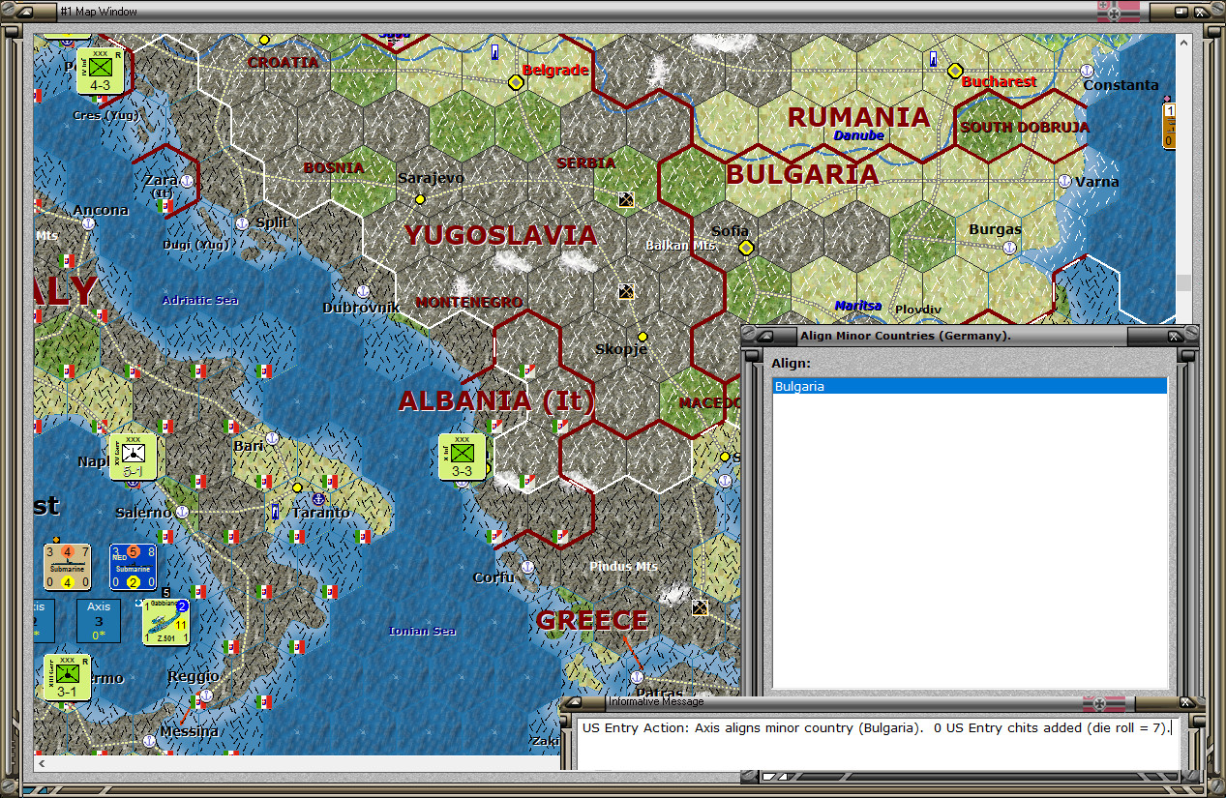This screenshot has height=798, width=1226.
Task: Click the up arrow of the map vertical scrollbar
Action: pyautogui.click(x=1182, y=42)
